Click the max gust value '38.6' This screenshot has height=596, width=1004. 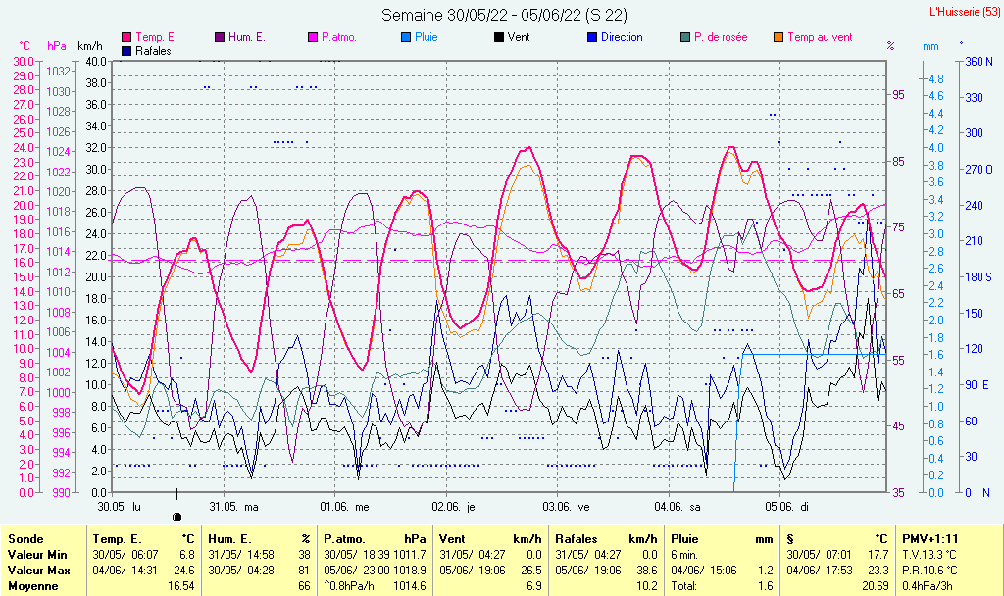647,571
